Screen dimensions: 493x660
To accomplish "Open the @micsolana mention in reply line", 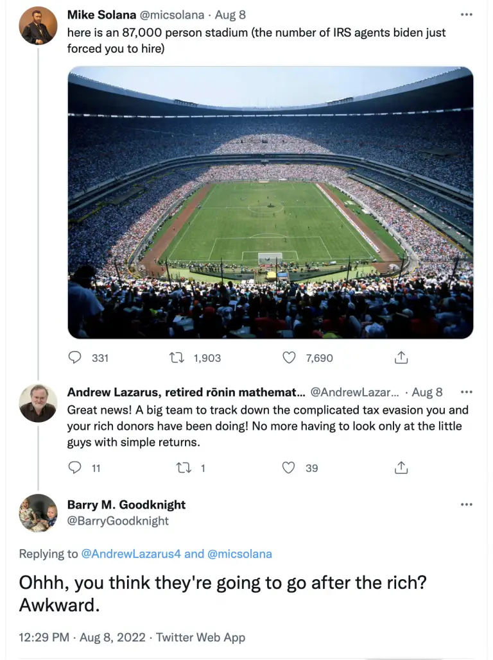I will [239, 554].
